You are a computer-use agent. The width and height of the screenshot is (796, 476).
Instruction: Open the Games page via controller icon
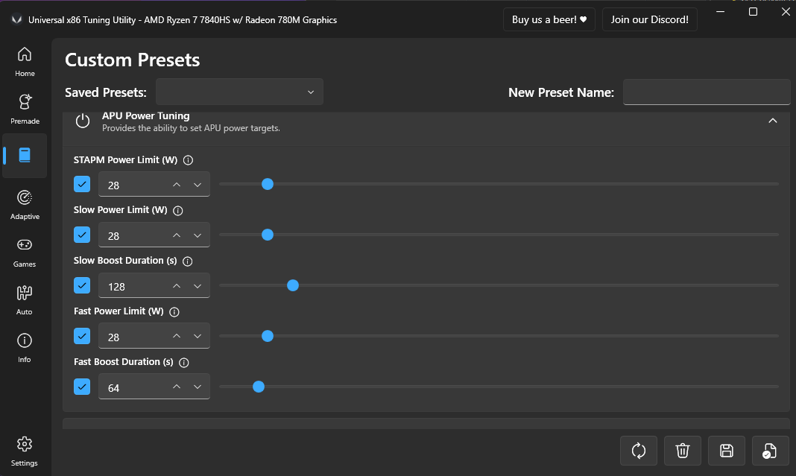coord(25,251)
